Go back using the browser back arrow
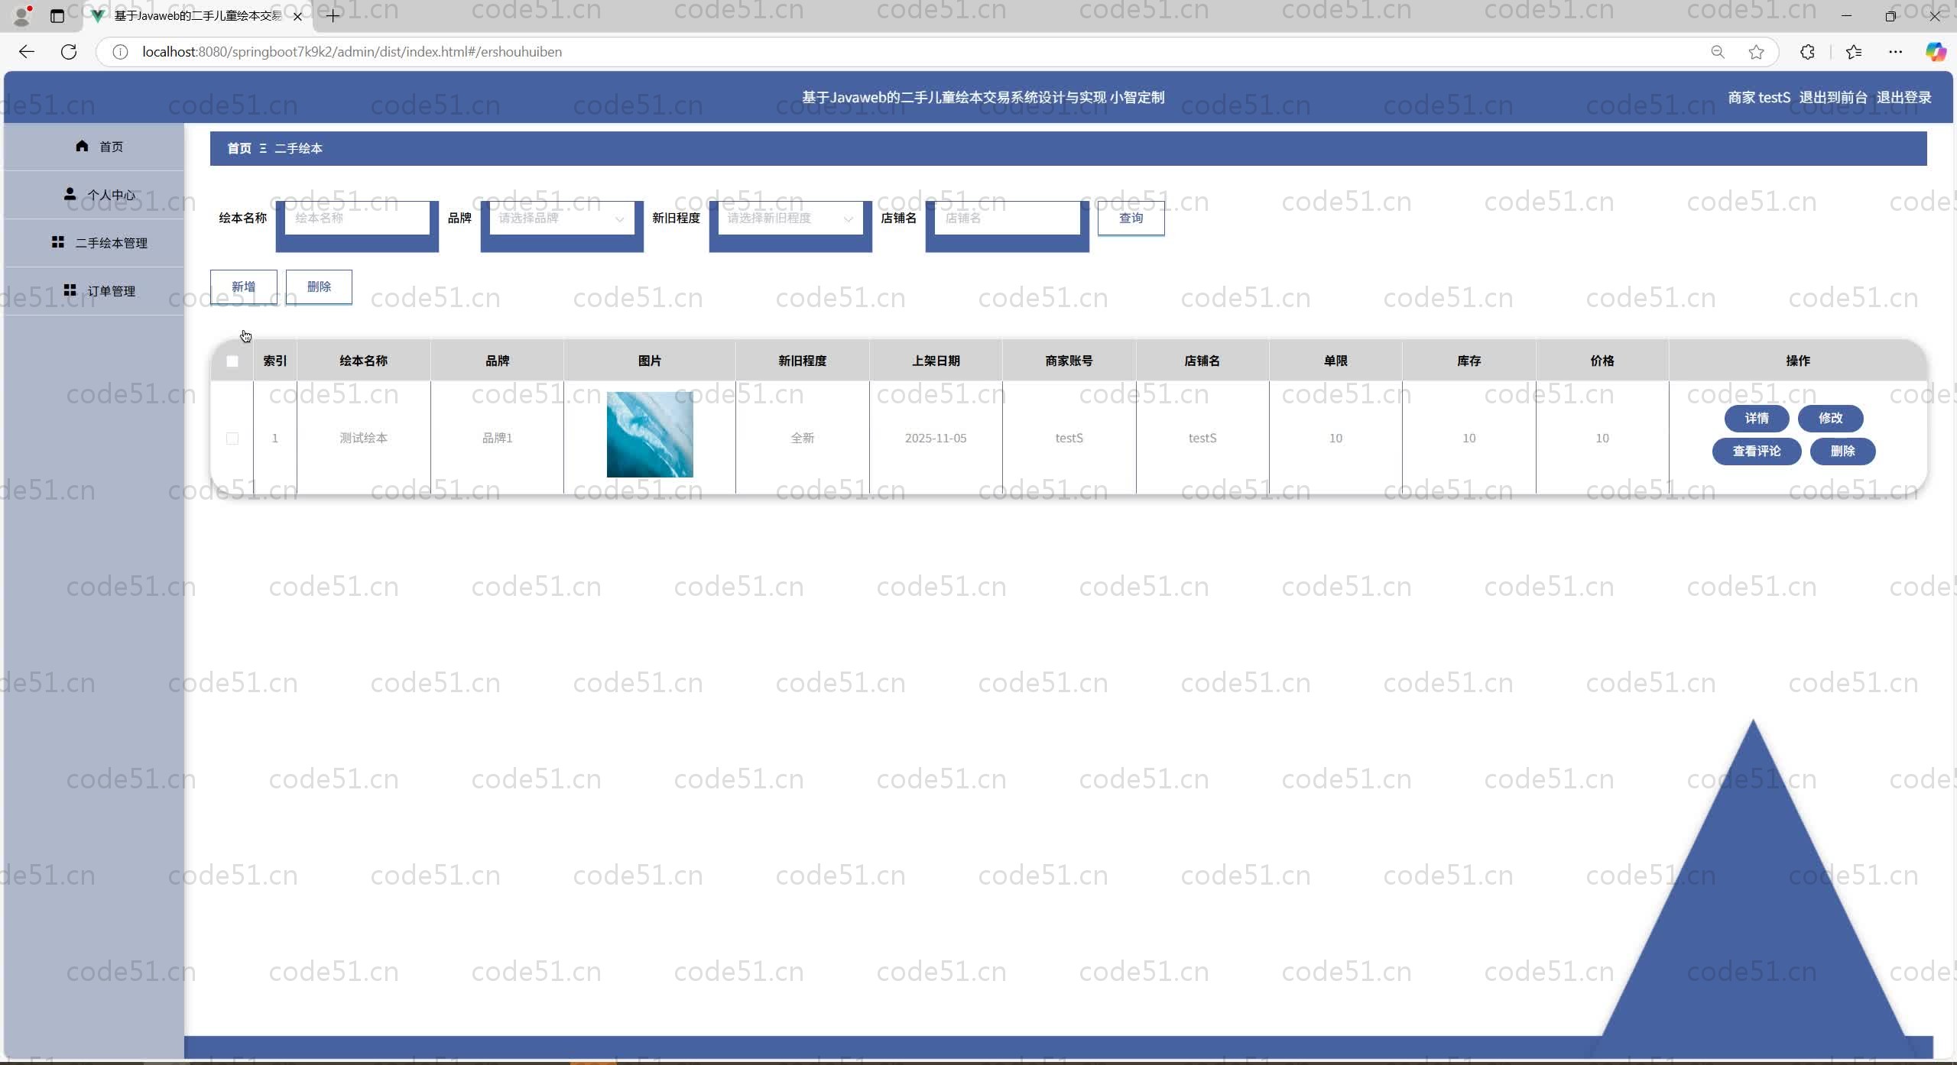This screenshot has width=1957, height=1065. [x=27, y=52]
